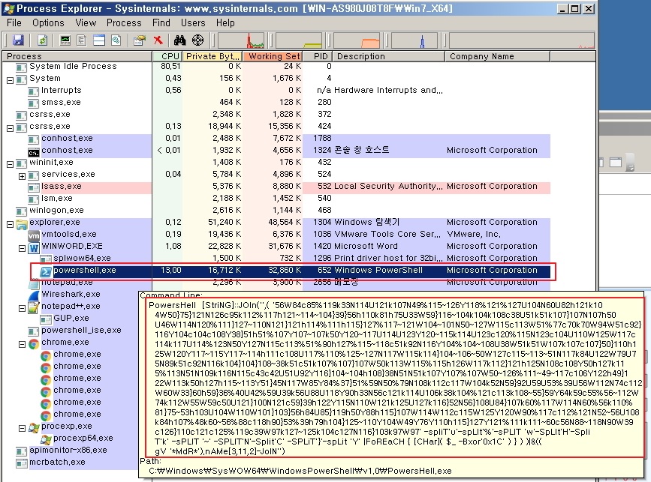
Task: Collapse the wininit.exe node
Action: pos(10,164)
